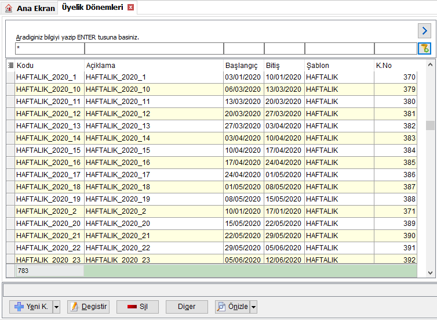Switch to Üyelik Dönemleri tab

point(92,8)
